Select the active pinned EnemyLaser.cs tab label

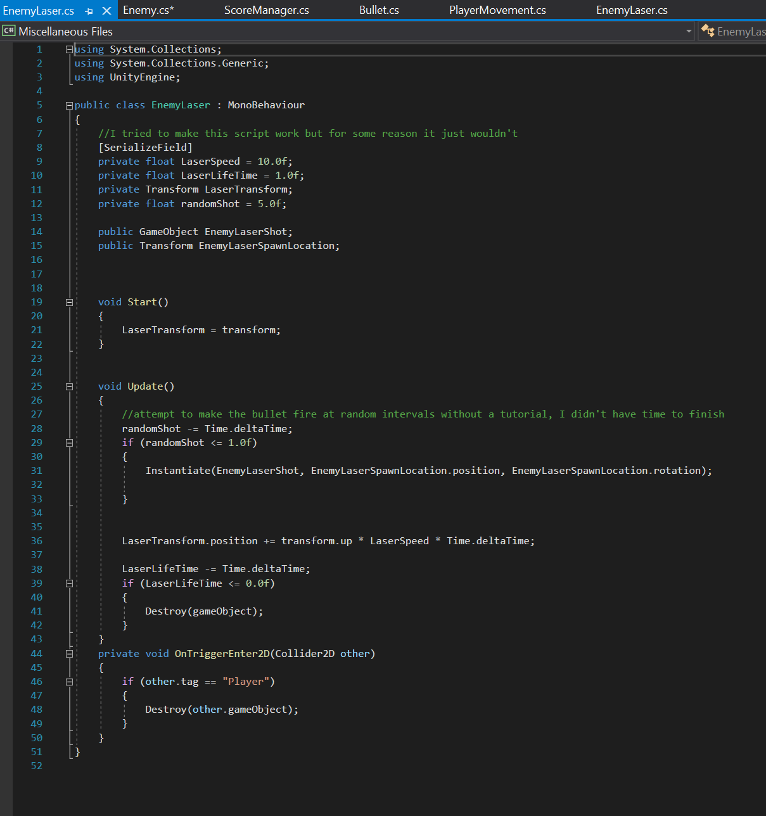(39, 11)
